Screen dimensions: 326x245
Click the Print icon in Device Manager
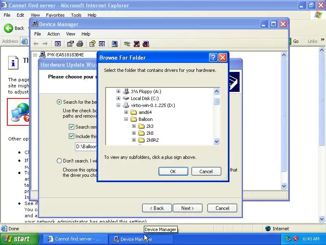(80, 44)
